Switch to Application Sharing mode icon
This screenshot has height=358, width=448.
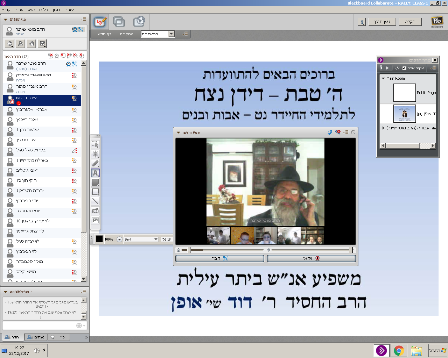point(119,22)
